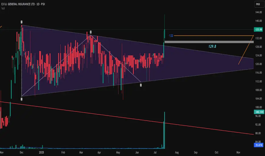Click the 132.00 price axis label
265x156 pixels.
[x=258, y=38]
